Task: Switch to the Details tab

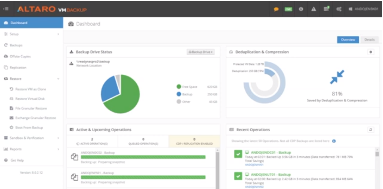Action: pos(369,40)
